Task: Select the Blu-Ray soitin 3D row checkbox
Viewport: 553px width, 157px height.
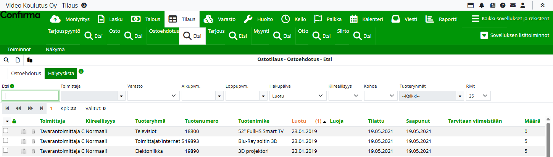Action: click(x=5, y=141)
